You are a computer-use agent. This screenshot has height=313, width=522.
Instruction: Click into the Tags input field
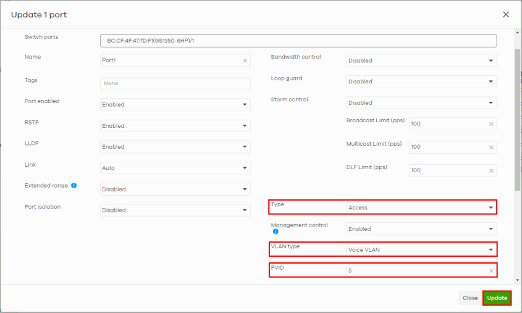point(175,83)
